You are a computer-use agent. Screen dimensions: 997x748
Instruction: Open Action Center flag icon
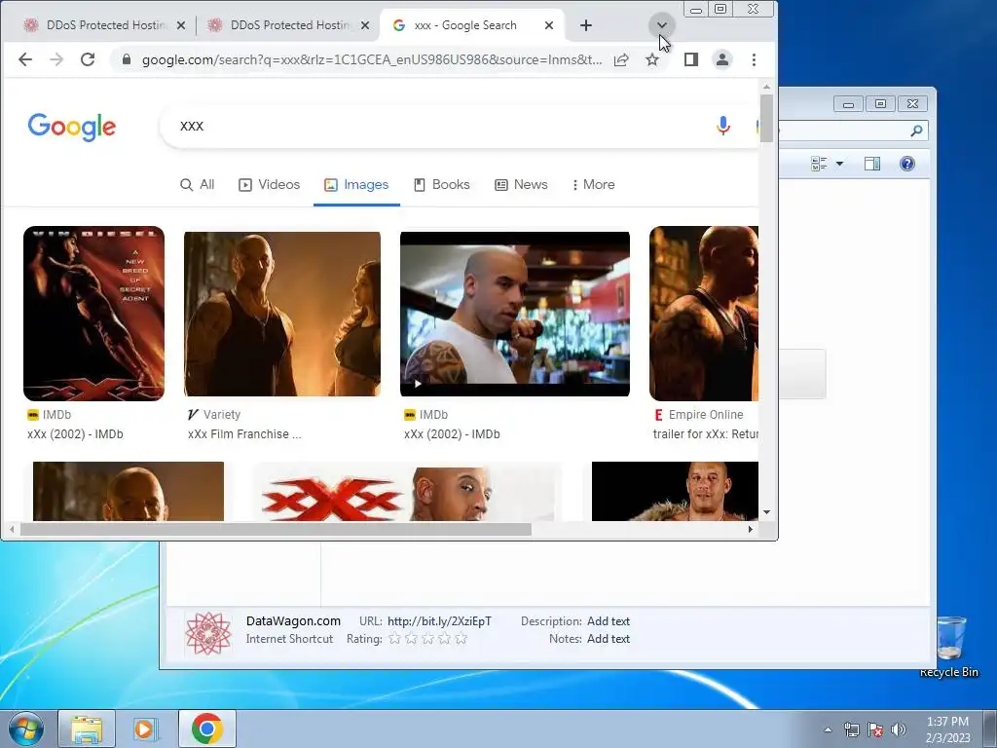(x=875, y=729)
